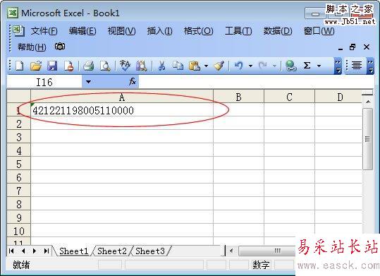Run the Spelling check icon

(125, 66)
